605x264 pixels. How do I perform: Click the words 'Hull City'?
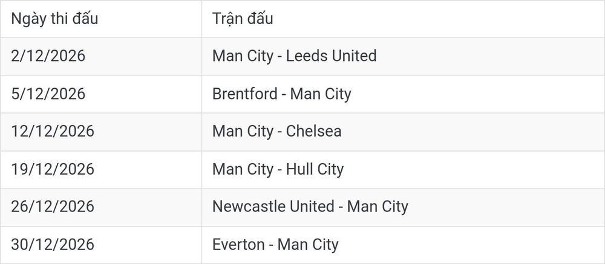coord(315,169)
